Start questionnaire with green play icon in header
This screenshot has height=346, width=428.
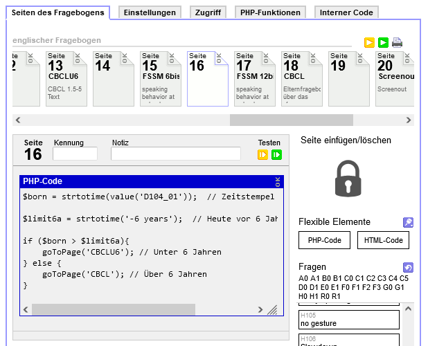coord(383,42)
